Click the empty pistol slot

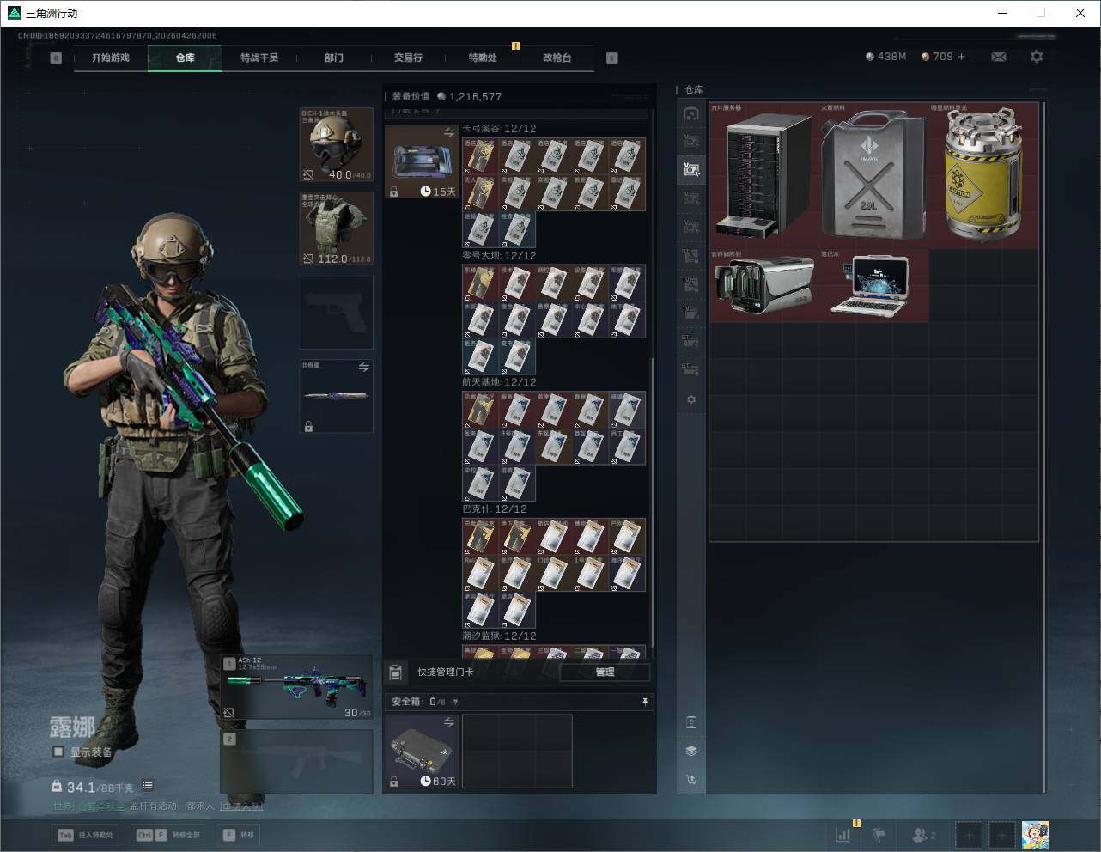click(x=337, y=313)
